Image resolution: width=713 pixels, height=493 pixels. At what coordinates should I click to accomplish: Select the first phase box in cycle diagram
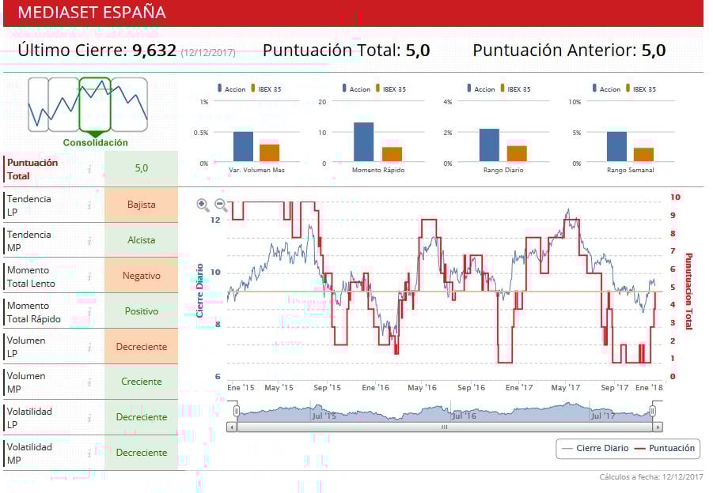[x=38, y=104]
